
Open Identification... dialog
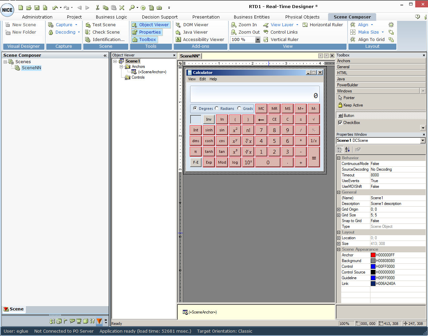[x=105, y=39]
